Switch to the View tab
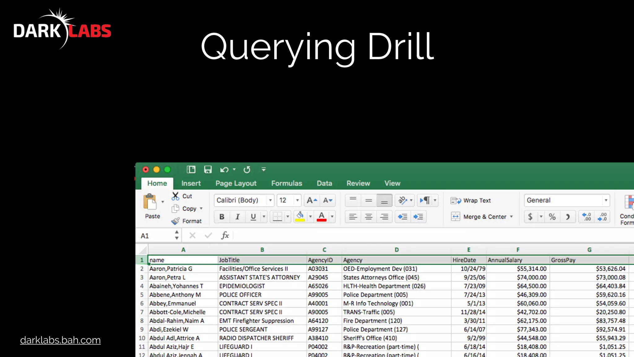 pyautogui.click(x=392, y=183)
